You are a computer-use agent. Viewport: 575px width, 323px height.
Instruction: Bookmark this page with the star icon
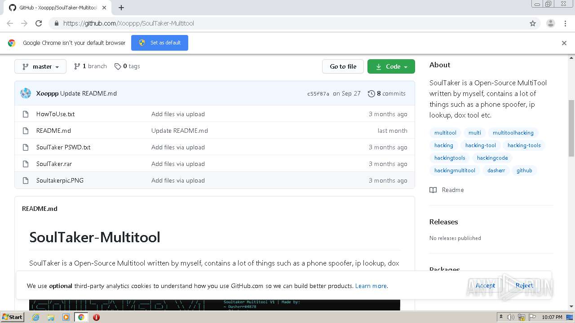pyautogui.click(x=533, y=23)
